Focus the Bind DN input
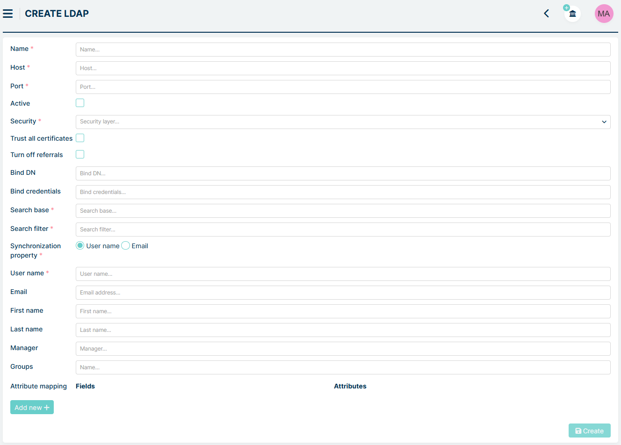Viewport: 621px width, 445px height. pyautogui.click(x=343, y=173)
